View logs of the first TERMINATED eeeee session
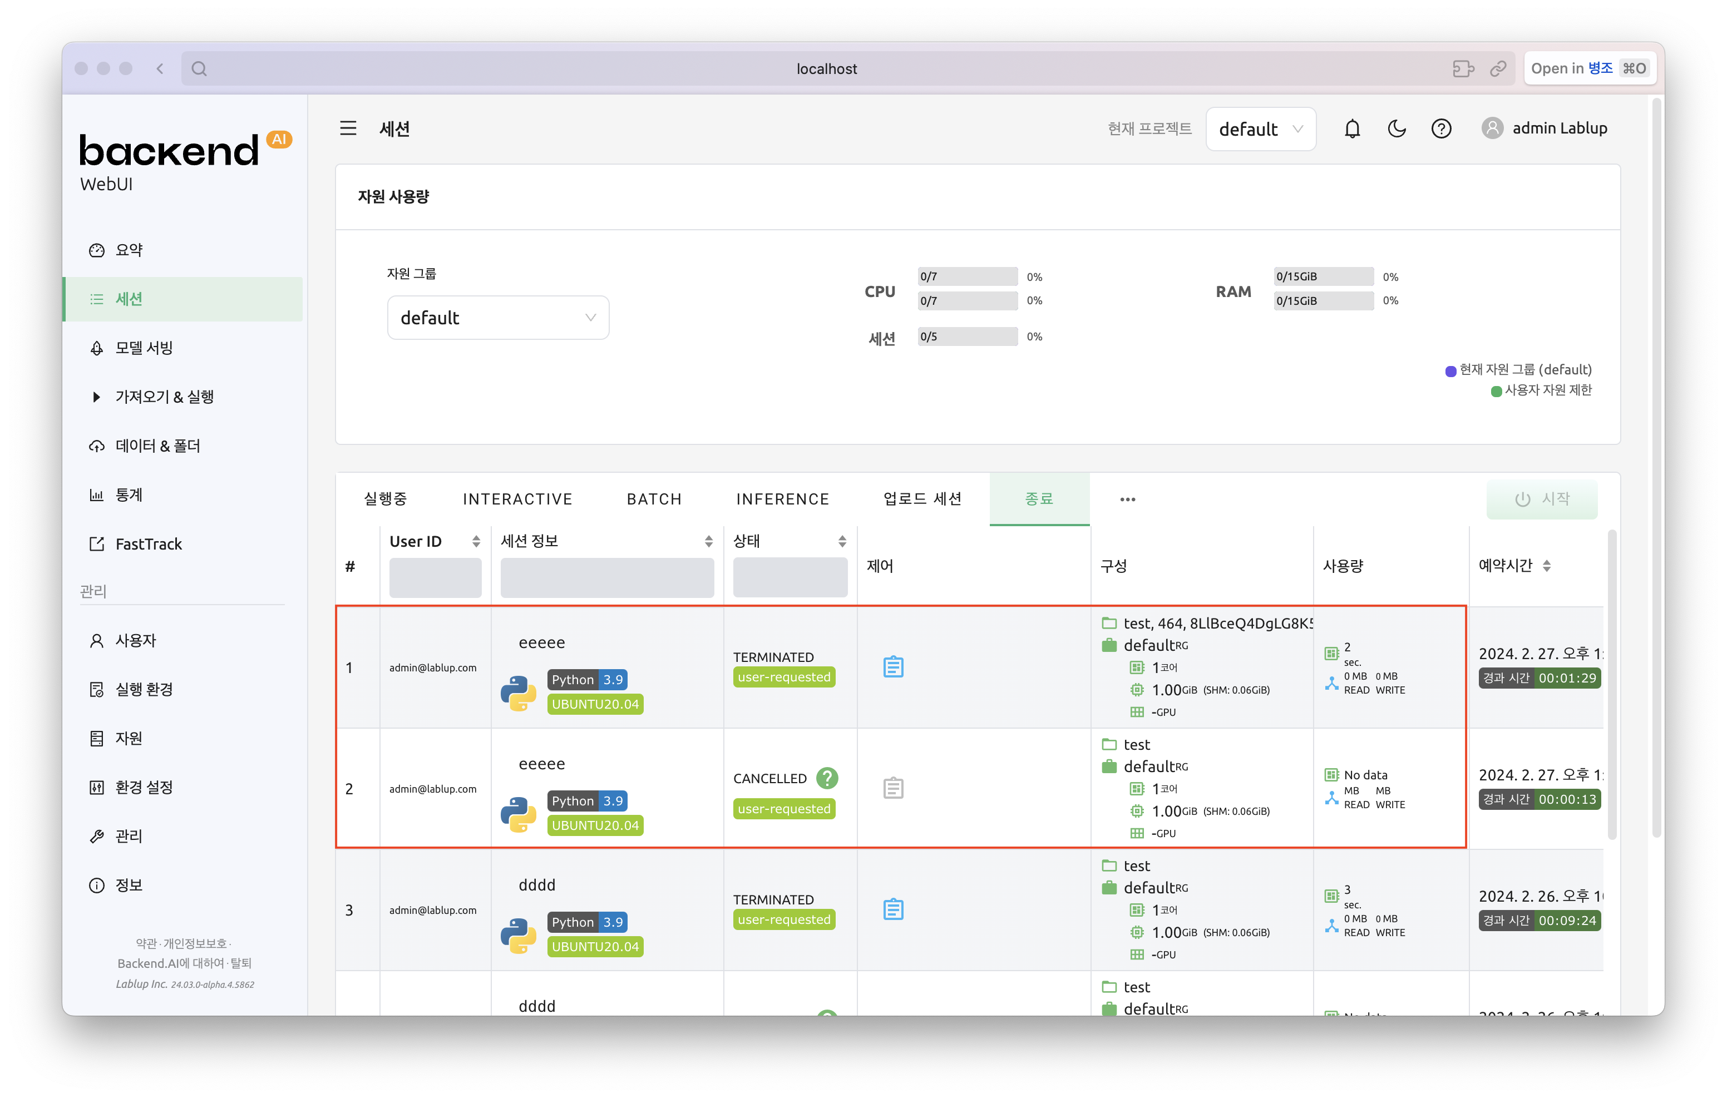 [x=893, y=667]
